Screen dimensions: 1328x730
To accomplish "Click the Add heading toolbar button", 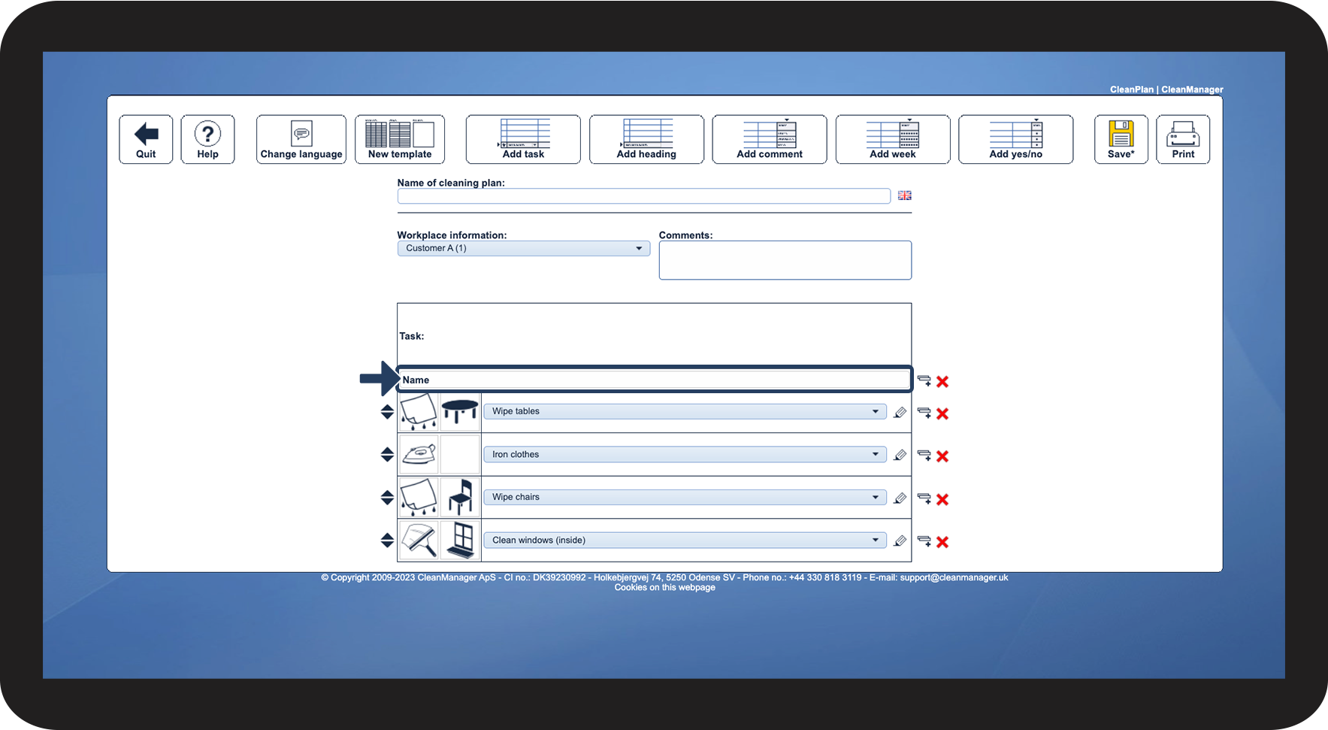I will tap(646, 139).
